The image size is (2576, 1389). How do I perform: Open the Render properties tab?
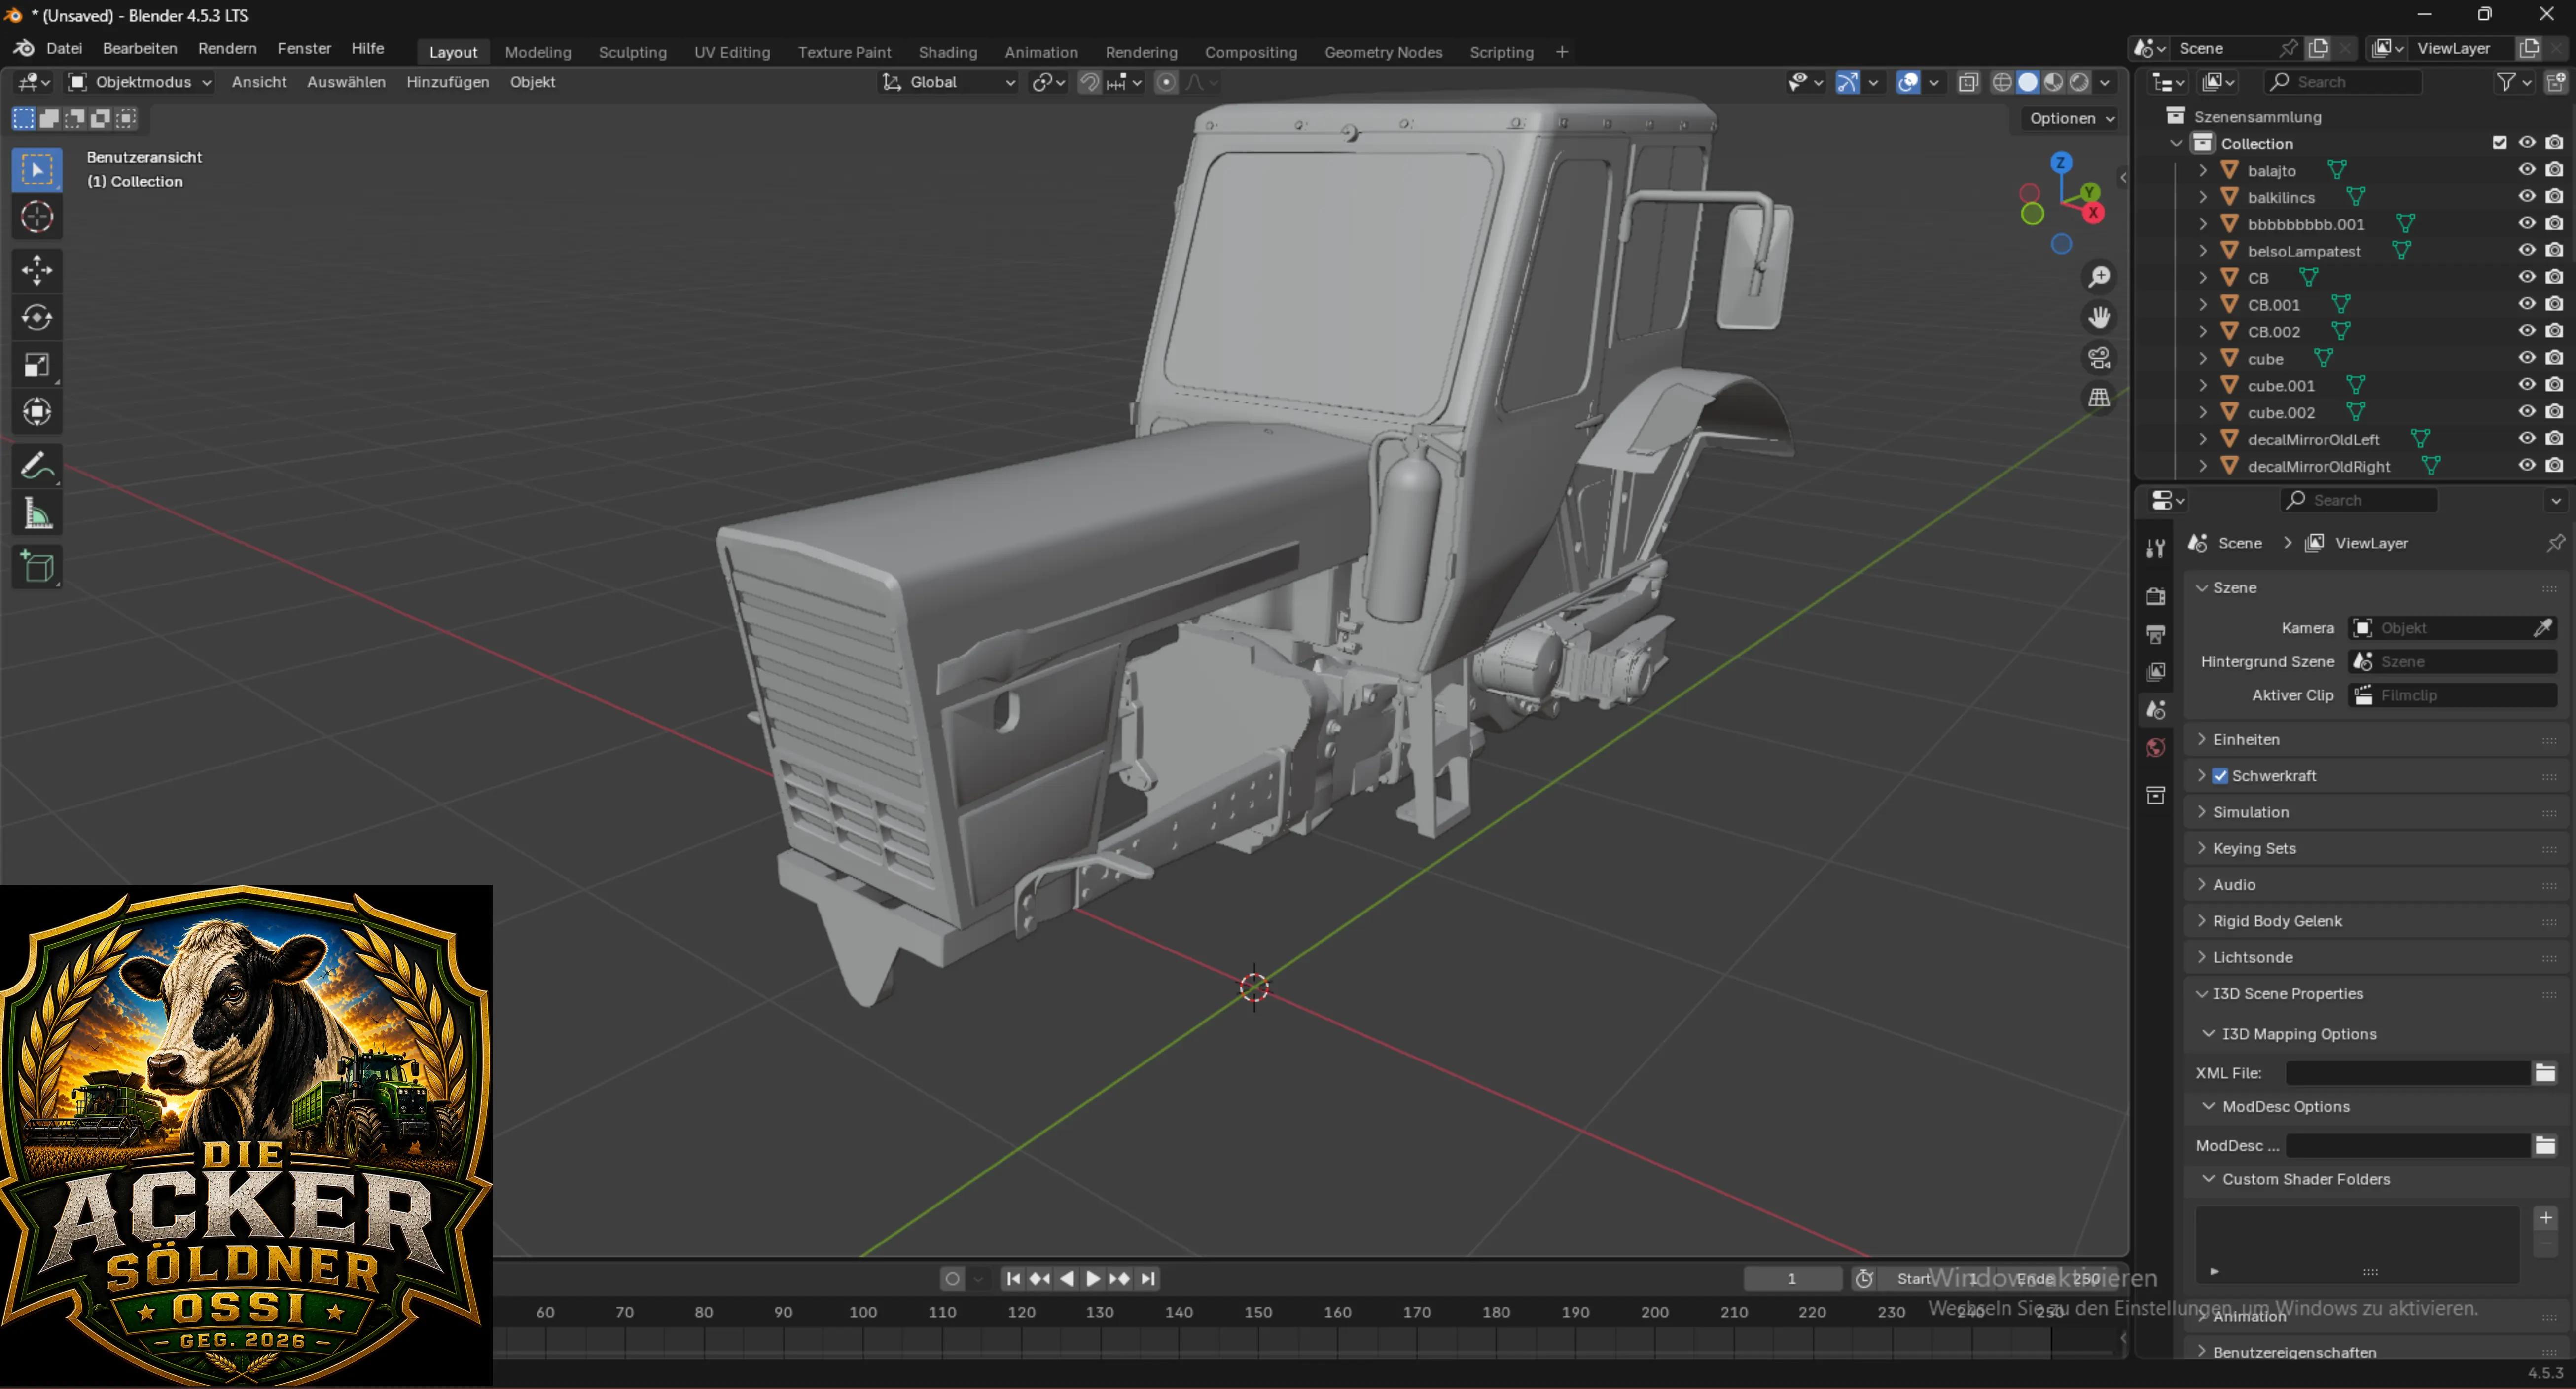(2156, 596)
